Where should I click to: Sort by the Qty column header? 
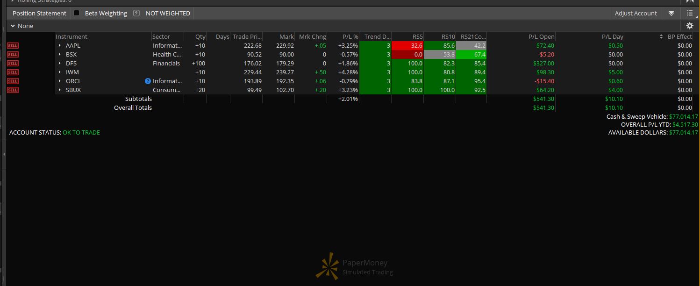[x=200, y=37]
